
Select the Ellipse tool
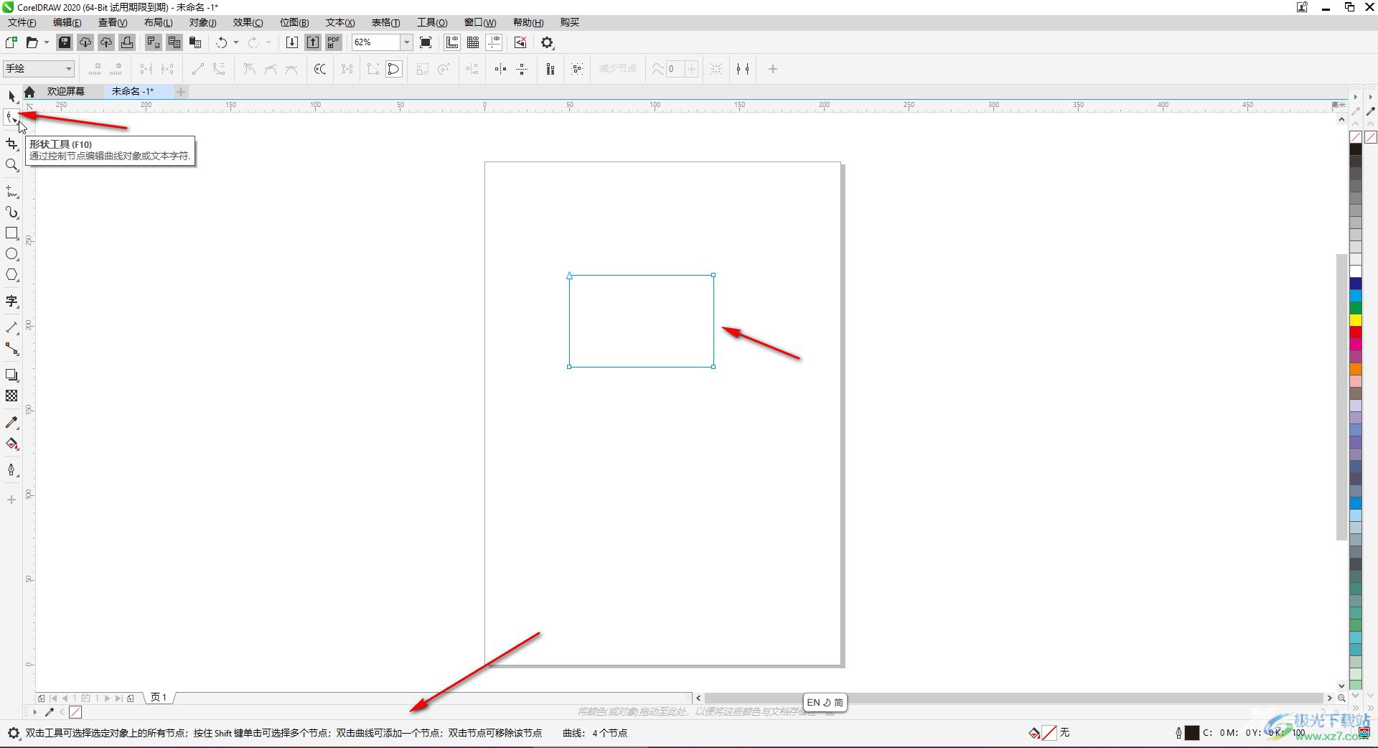[11, 254]
